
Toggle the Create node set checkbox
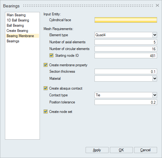pos(45,112)
